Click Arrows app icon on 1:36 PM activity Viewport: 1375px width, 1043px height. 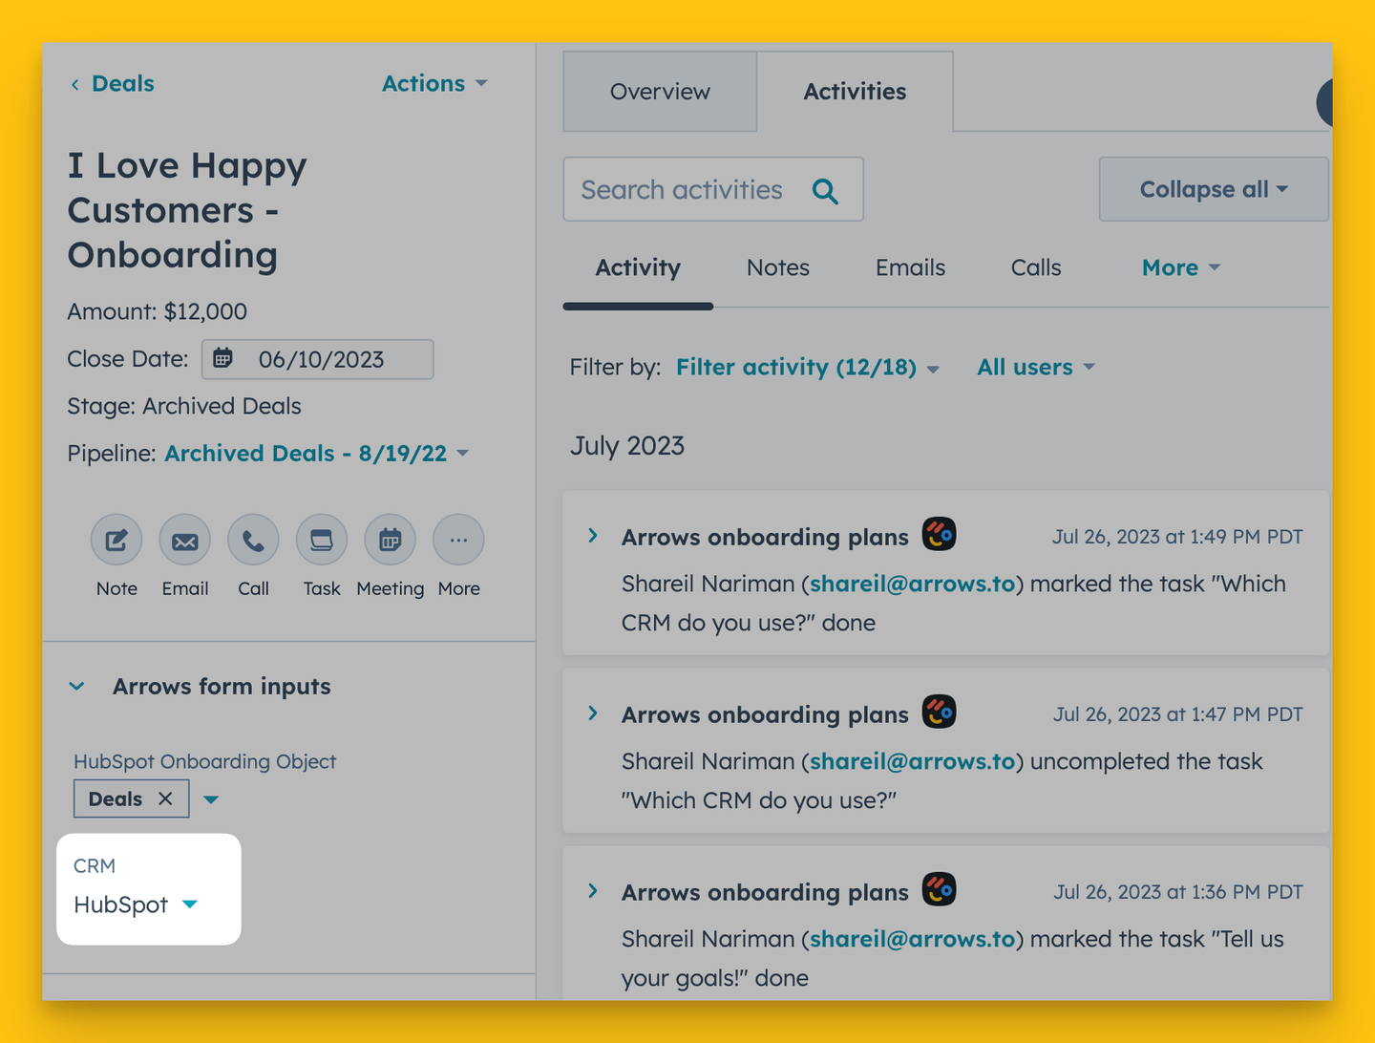click(x=940, y=890)
